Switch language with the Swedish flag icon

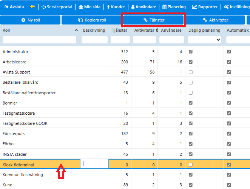pyautogui.click(x=33, y=7)
